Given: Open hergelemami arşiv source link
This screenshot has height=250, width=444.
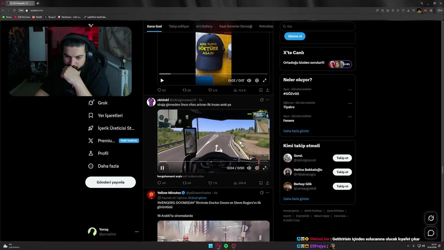Looking at the screenshot, I should coord(170,176).
